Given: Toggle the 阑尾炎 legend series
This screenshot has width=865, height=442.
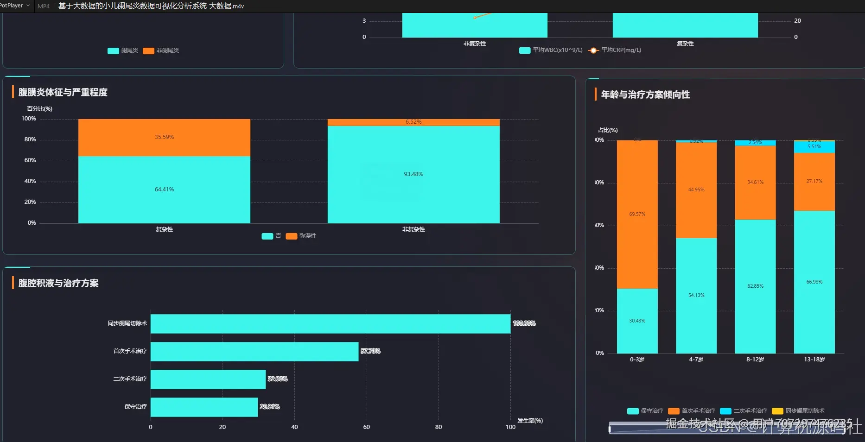Looking at the screenshot, I should (x=113, y=51).
